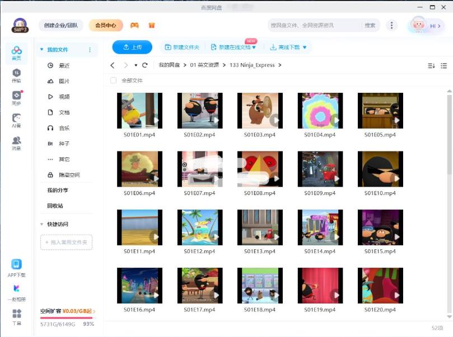Screen dimensions: 453x337
Task: Open the navigation history dropdown arrow
Action: pyautogui.click(x=136, y=65)
